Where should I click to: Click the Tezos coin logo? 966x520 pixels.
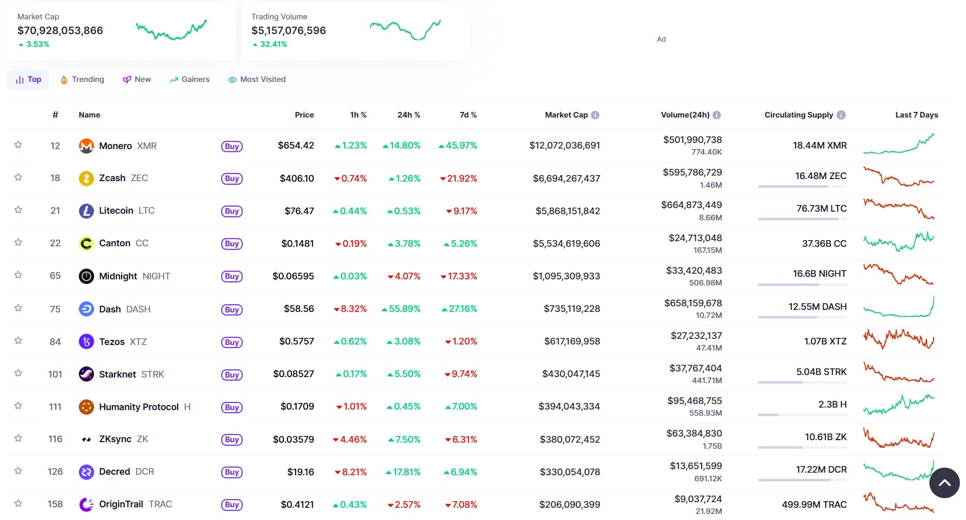pyautogui.click(x=86, y=341)
